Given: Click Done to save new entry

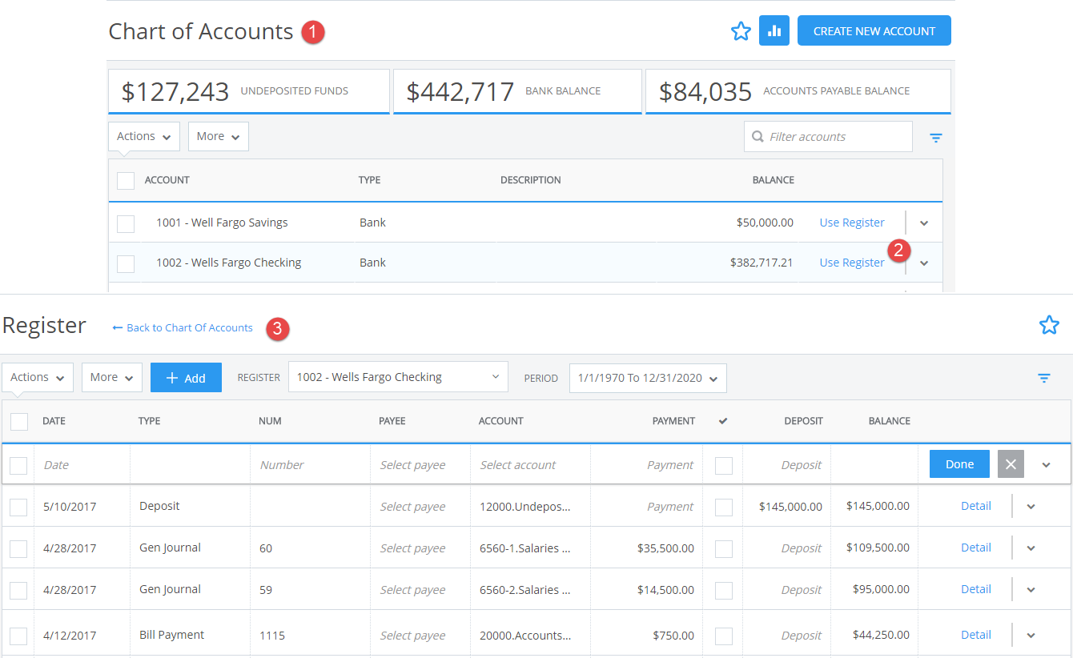Looking at the screenshot, I should click(959, 464).
